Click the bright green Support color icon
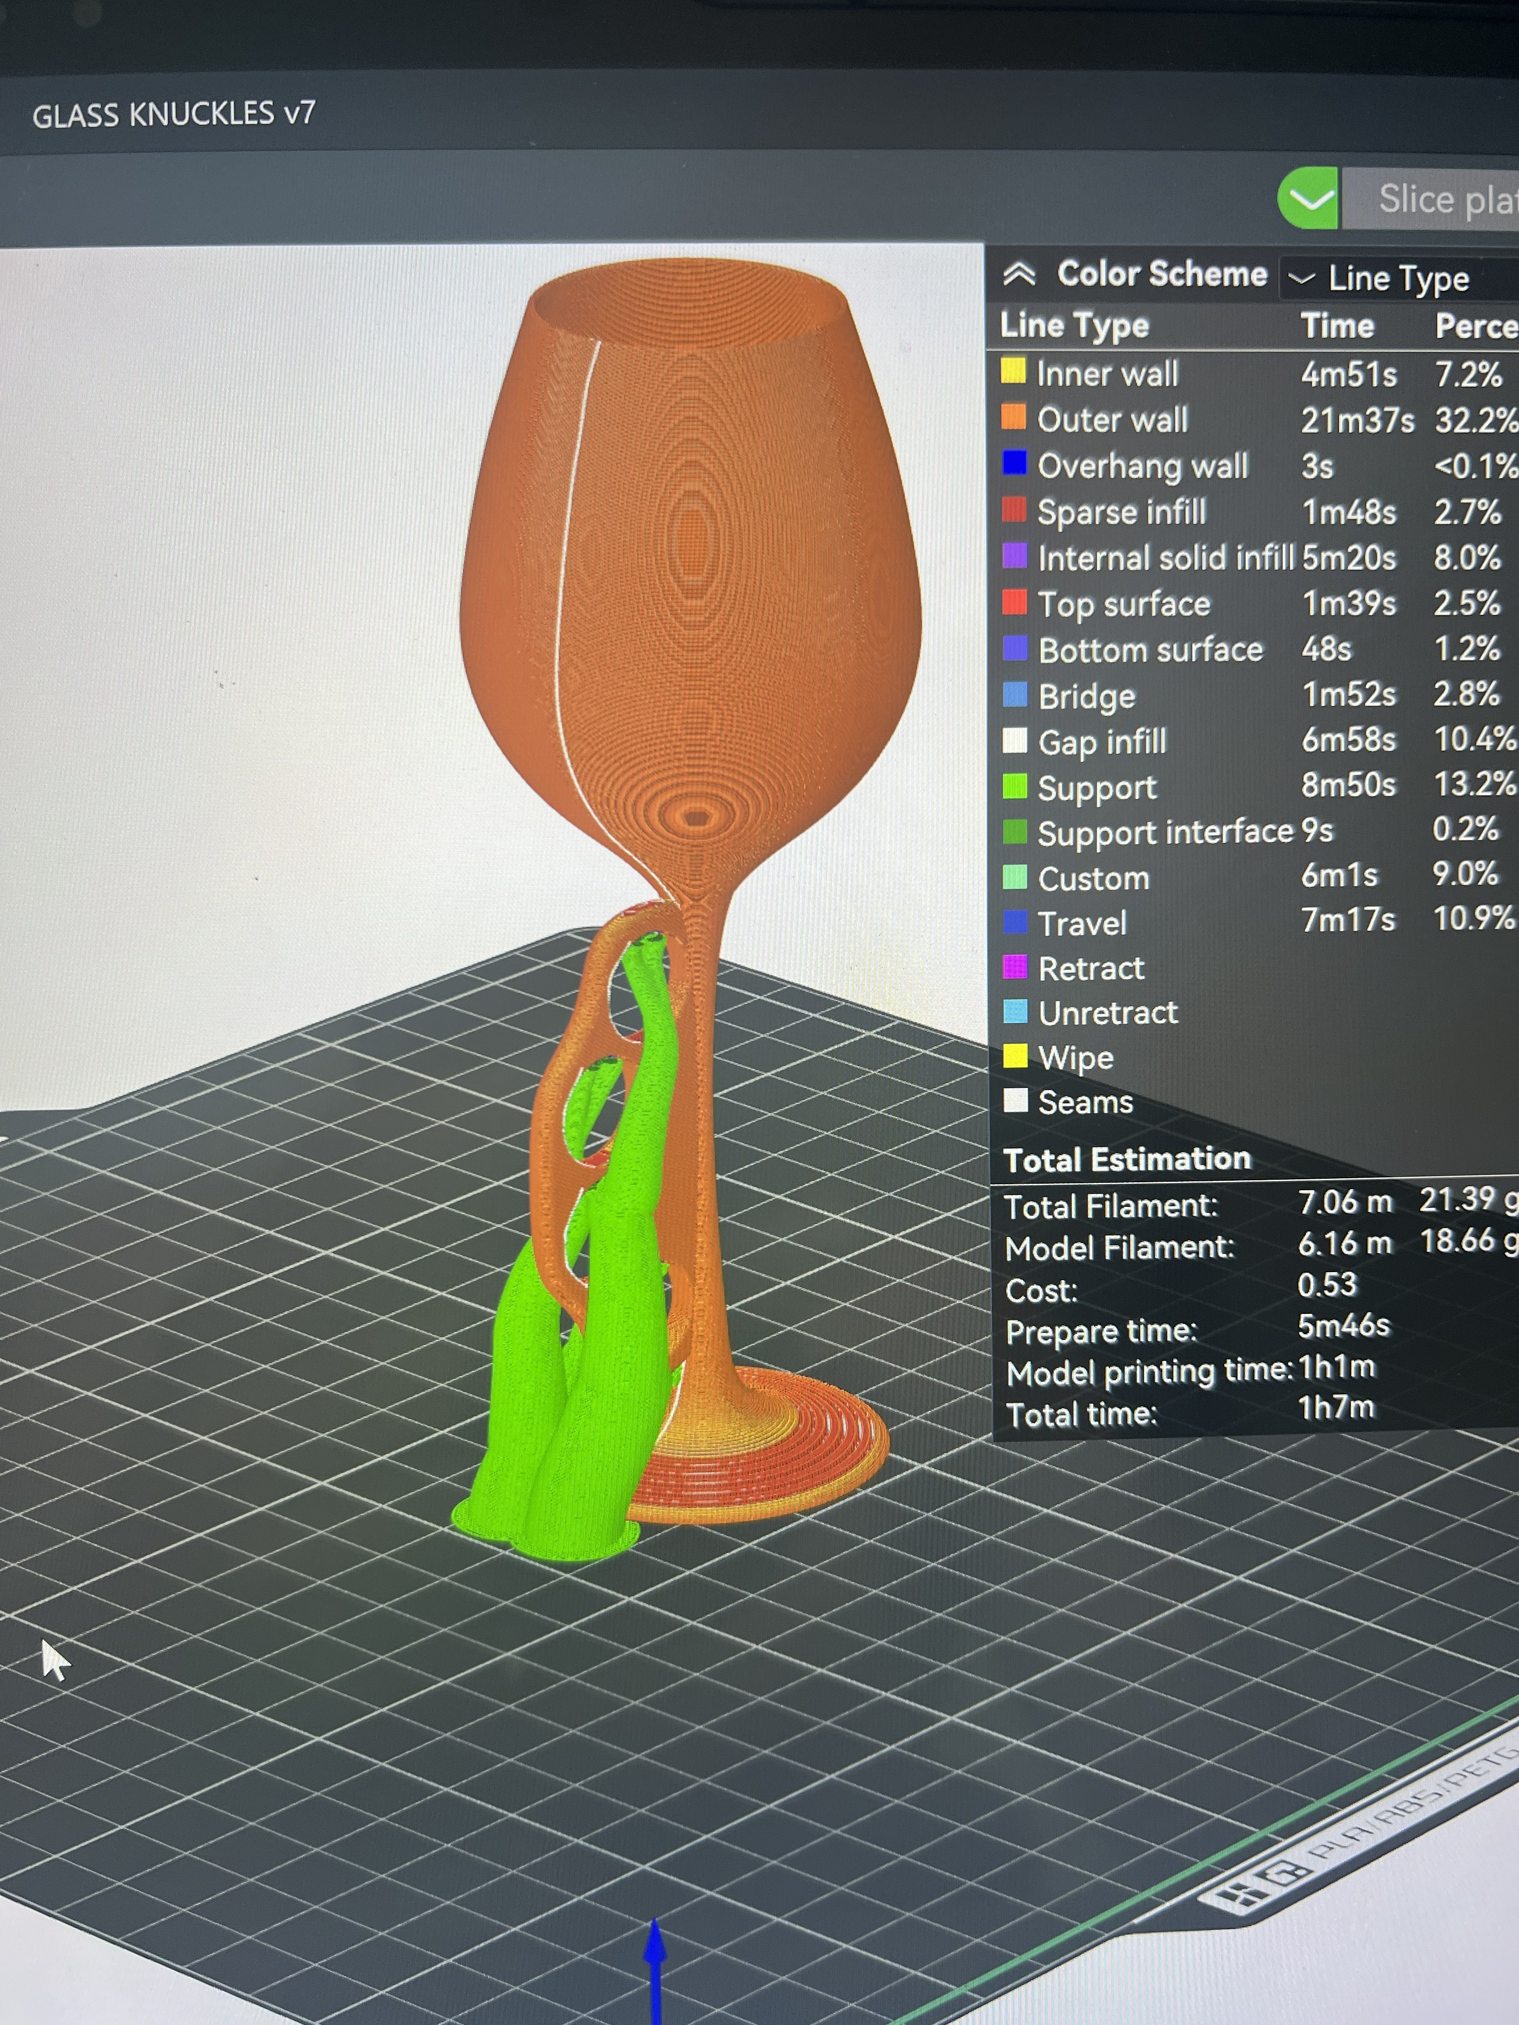Screen dimensions: 1519x2025 1015,786
